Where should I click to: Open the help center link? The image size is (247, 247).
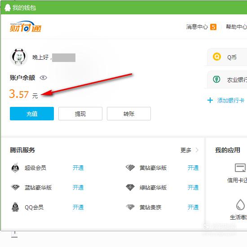(236, 27)
